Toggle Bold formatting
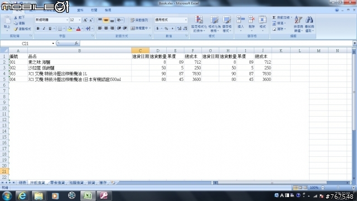The image size is (357, 201). (x=38, y=28)
